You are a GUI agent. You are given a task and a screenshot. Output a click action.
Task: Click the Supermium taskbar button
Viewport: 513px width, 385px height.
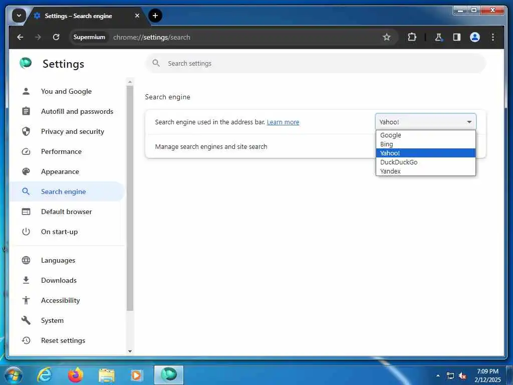168,375
